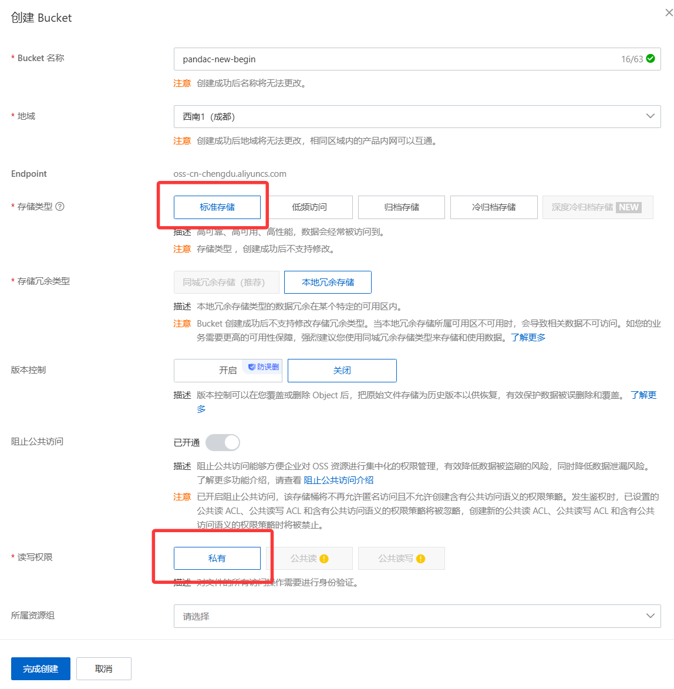This screenshot has height=689, width=674.
Task: Click the warning icon on 公共读 option
Action: click(x=324, y=559)
